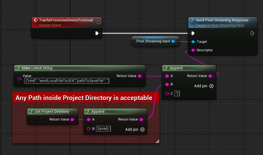Edit the Make Literal String value field

[x=67, y=81]
